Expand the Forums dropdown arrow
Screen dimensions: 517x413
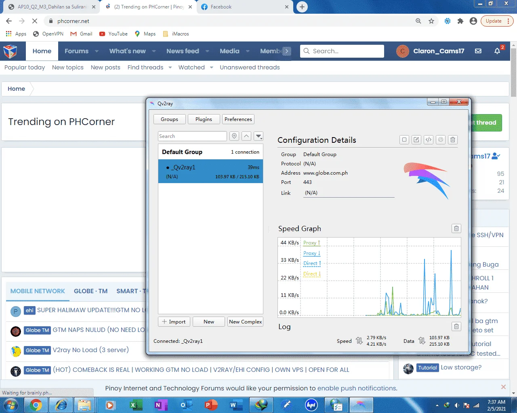97,51
